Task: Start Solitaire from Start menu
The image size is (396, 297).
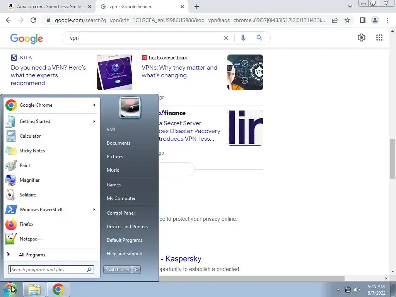Action: pos(51,195)
